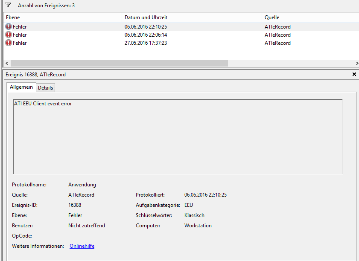The image size is (359, 261).
Task: Click the ATIeRecord source cell in the first row
Action: [x=277, y=27]
